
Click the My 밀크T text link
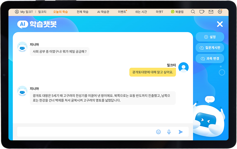27,12
